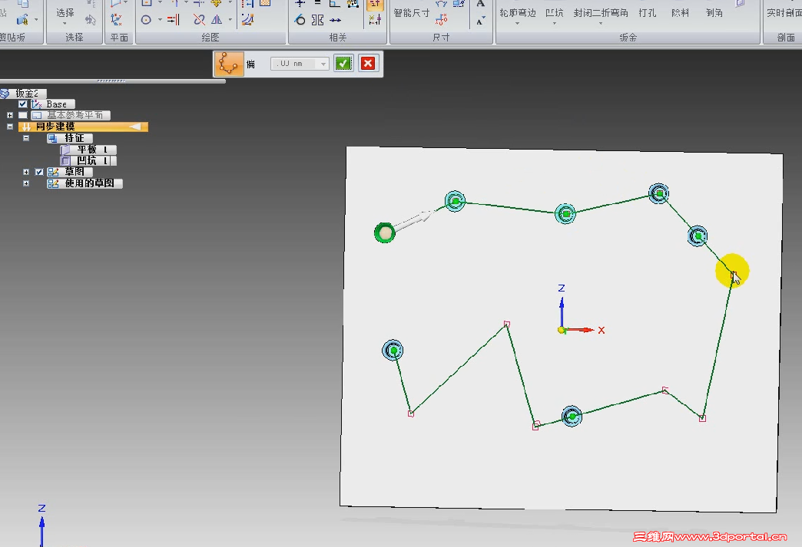802x547 pixels.
Task: Accept with the green checkmark button
Action: tap(343, 64)
